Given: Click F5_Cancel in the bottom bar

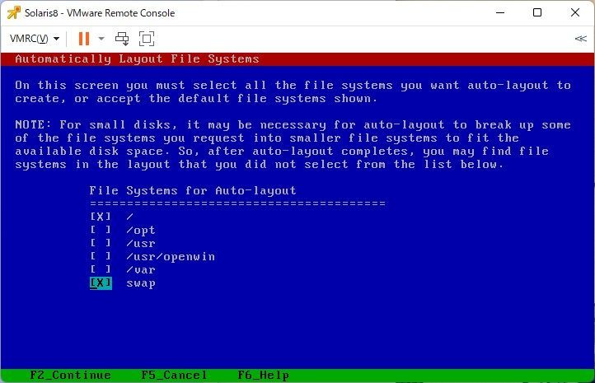Looking at the screenshot, I should (174, 375).
